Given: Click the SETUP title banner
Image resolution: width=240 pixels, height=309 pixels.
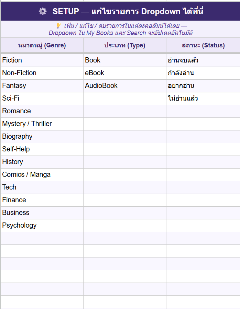Looking at the screenshot, I should [128, 11].
